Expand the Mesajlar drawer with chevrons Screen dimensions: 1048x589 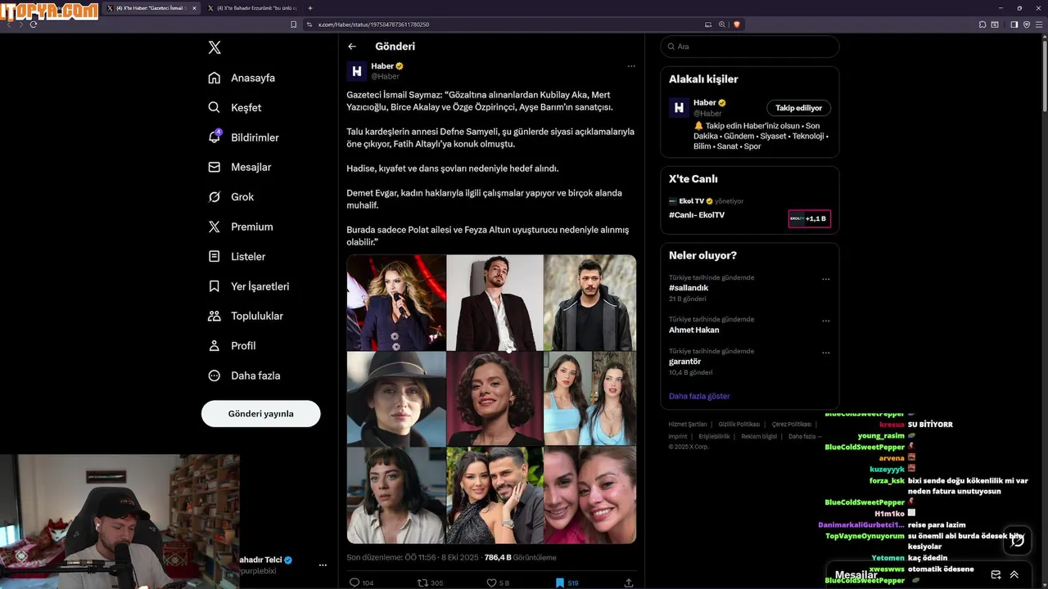[x=1014, y=575]
